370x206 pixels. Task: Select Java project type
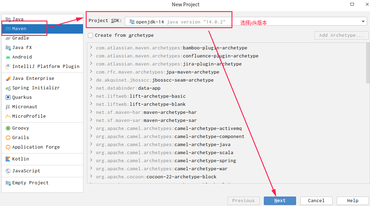(x=42, y=19)
